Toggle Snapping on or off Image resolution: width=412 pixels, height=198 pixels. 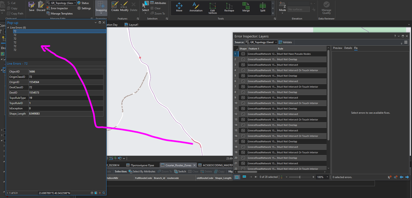click(101, 6)
